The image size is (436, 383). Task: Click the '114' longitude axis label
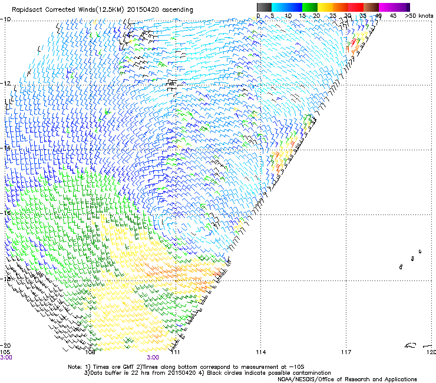click(x=261, y=352)
